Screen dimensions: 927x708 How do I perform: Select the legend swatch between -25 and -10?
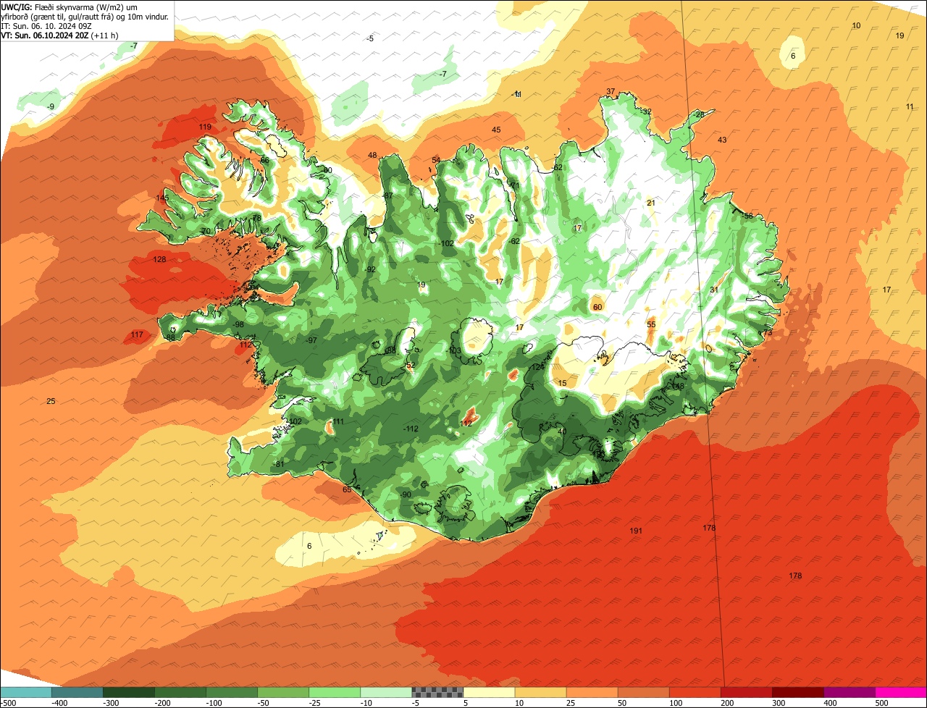[335, 692]
